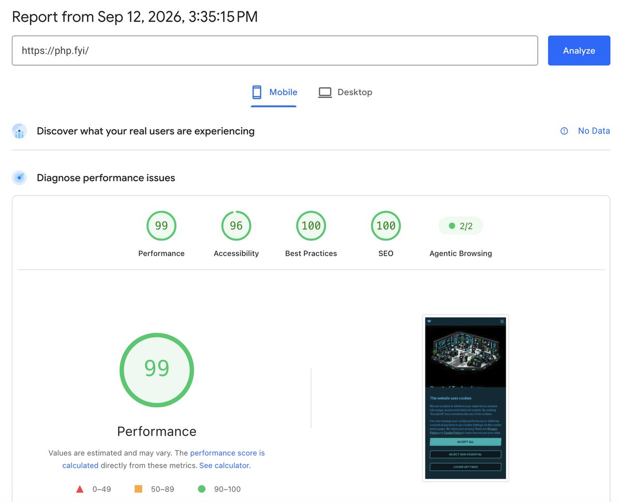This screenshot has width=621, height=502.
Task: Click the 50–89 legend text
Action: click(162, 489)
